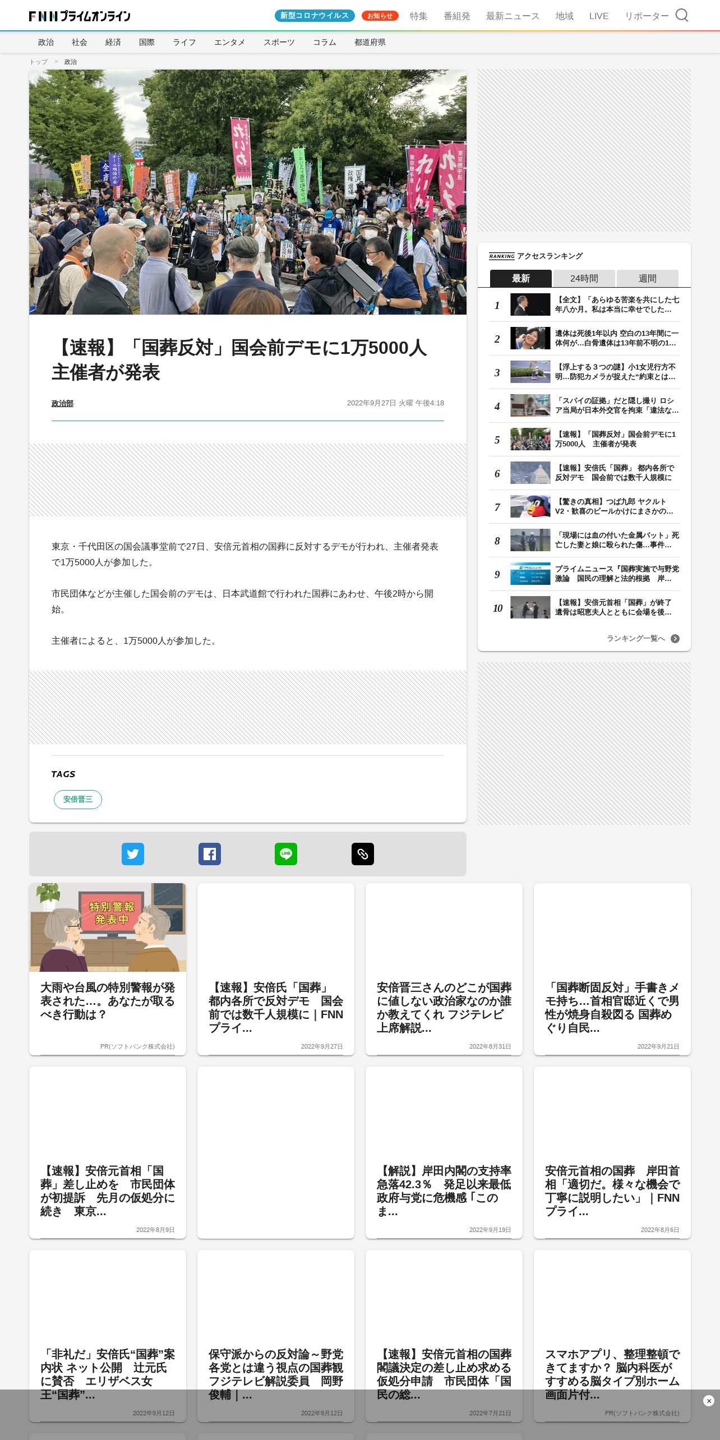Click the main protest photo

pos(248,192)
